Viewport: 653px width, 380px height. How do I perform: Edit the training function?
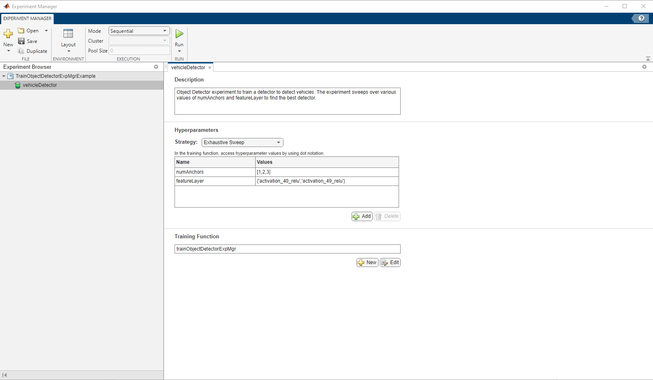pos(390,262)
